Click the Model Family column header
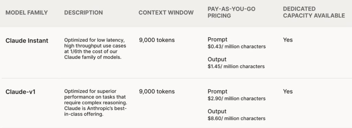The height and width of the screenshot is (128, 352). 26,13
